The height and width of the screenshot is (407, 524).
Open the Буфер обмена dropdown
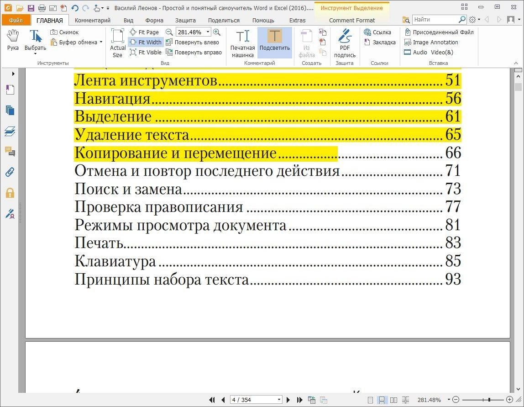click(x=101, y=42)
